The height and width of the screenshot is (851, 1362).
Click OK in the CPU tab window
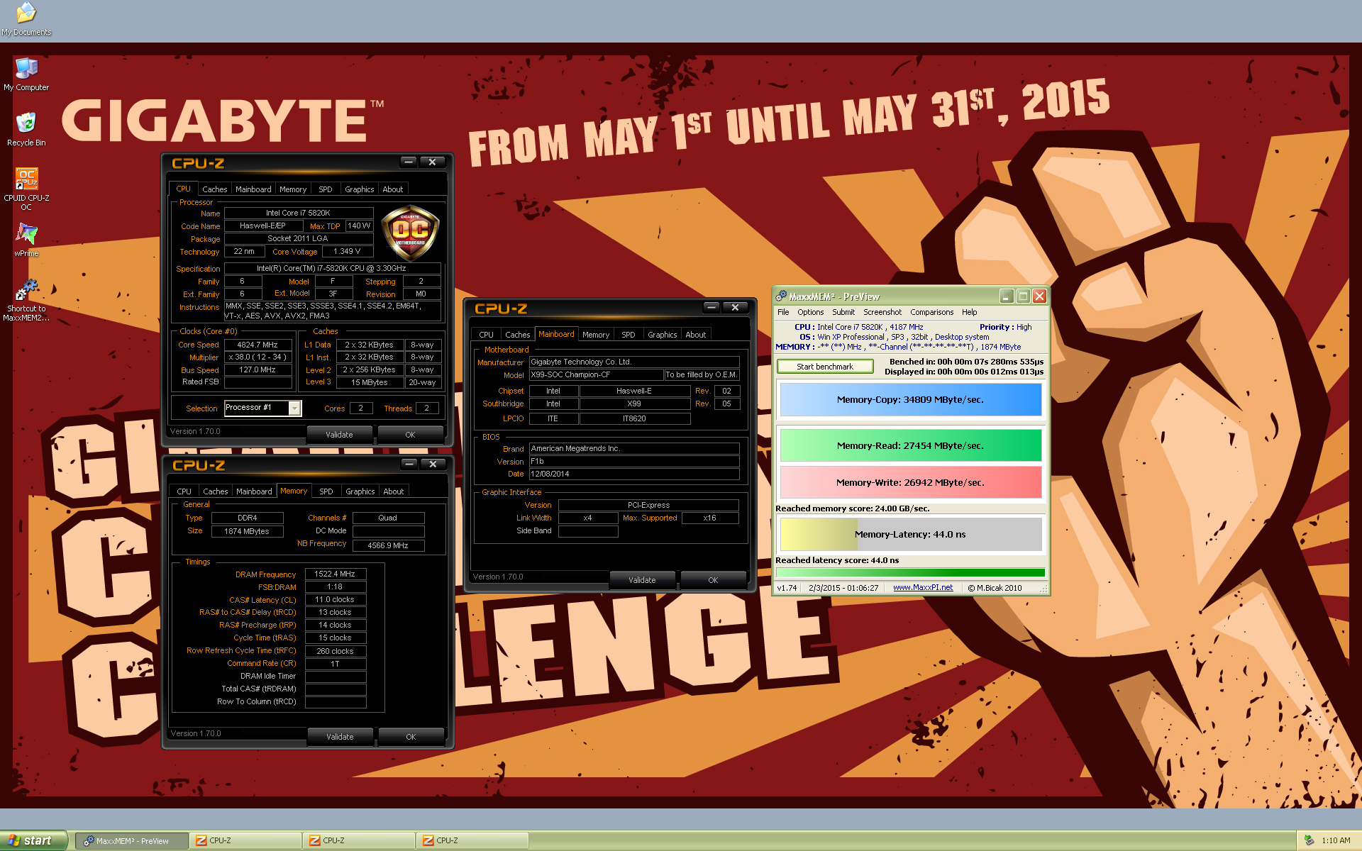(410, 435)
